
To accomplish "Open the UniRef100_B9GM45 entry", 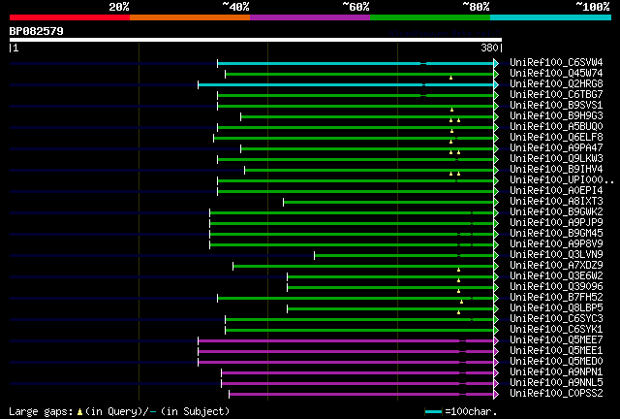I will tap(556, 234).
